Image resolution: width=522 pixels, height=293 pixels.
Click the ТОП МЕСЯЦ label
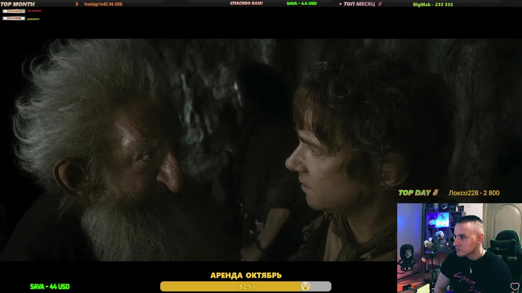point(359,4)
